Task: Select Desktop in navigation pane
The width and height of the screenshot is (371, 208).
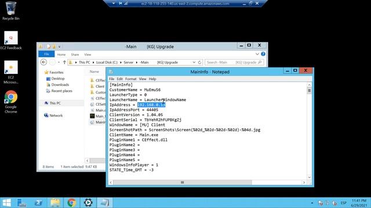Action: [x=58, y=79]
